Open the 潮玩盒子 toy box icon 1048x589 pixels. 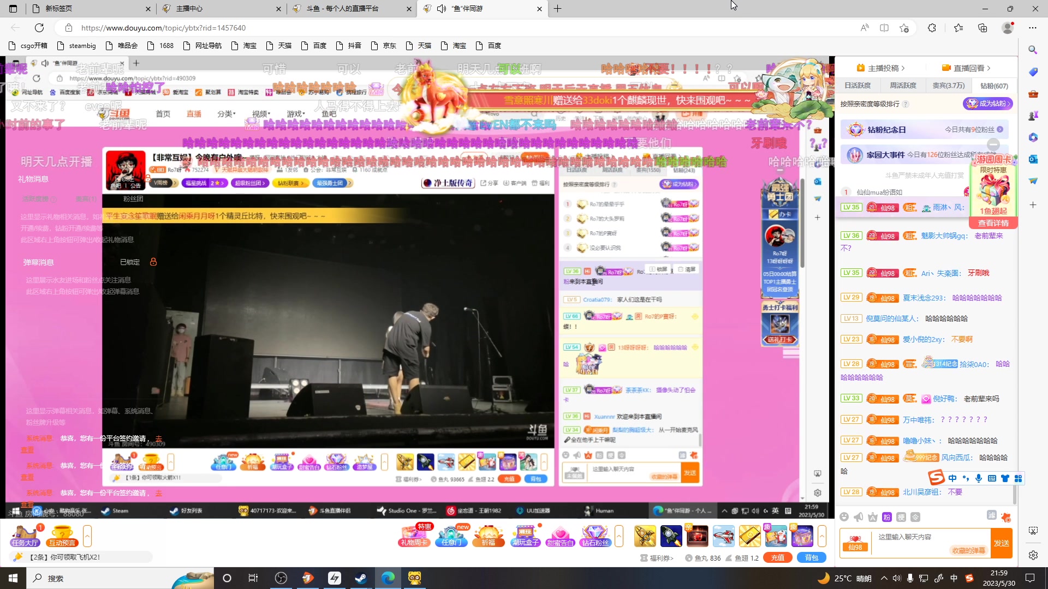coord(525,536)
